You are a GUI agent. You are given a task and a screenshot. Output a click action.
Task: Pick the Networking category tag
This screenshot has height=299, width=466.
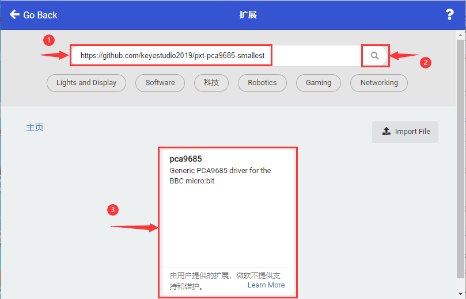click(379, 83)
